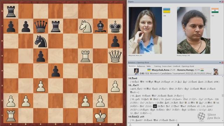Switch to the Reference tab
Screen dimensions: 224x126
point(141,66)
